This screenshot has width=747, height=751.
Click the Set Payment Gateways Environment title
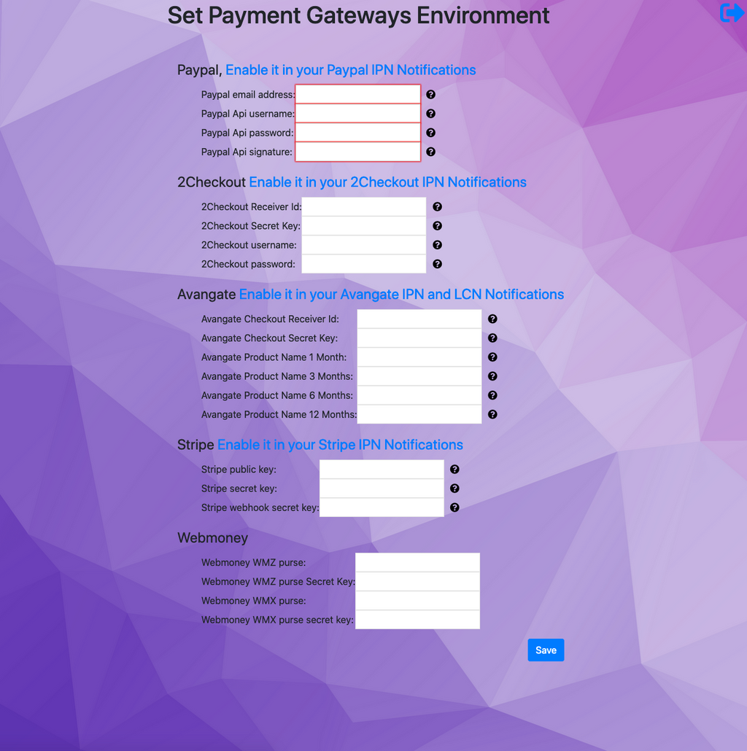[358, 15]
